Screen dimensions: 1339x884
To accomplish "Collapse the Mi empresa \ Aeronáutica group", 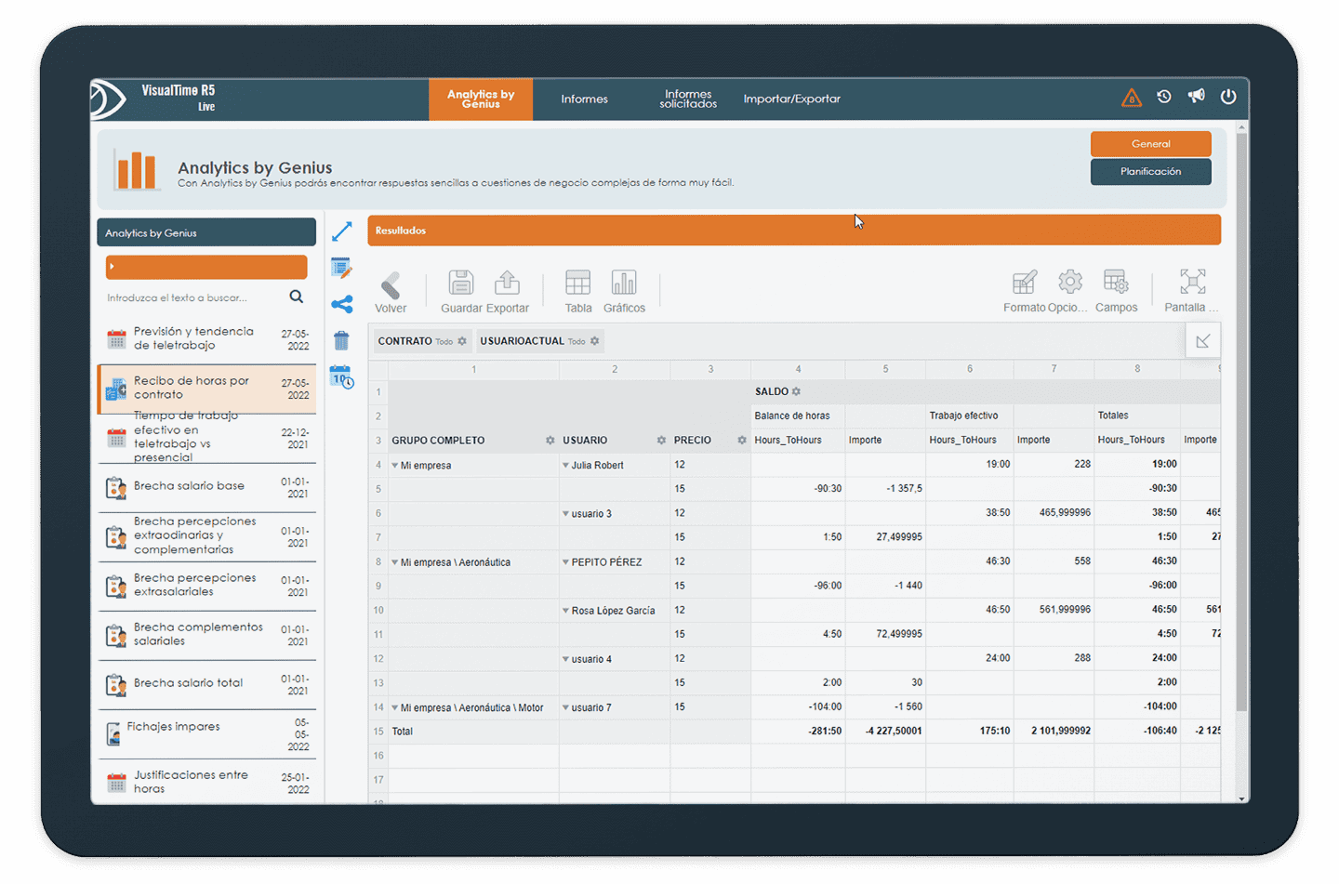I will [395, 562].
